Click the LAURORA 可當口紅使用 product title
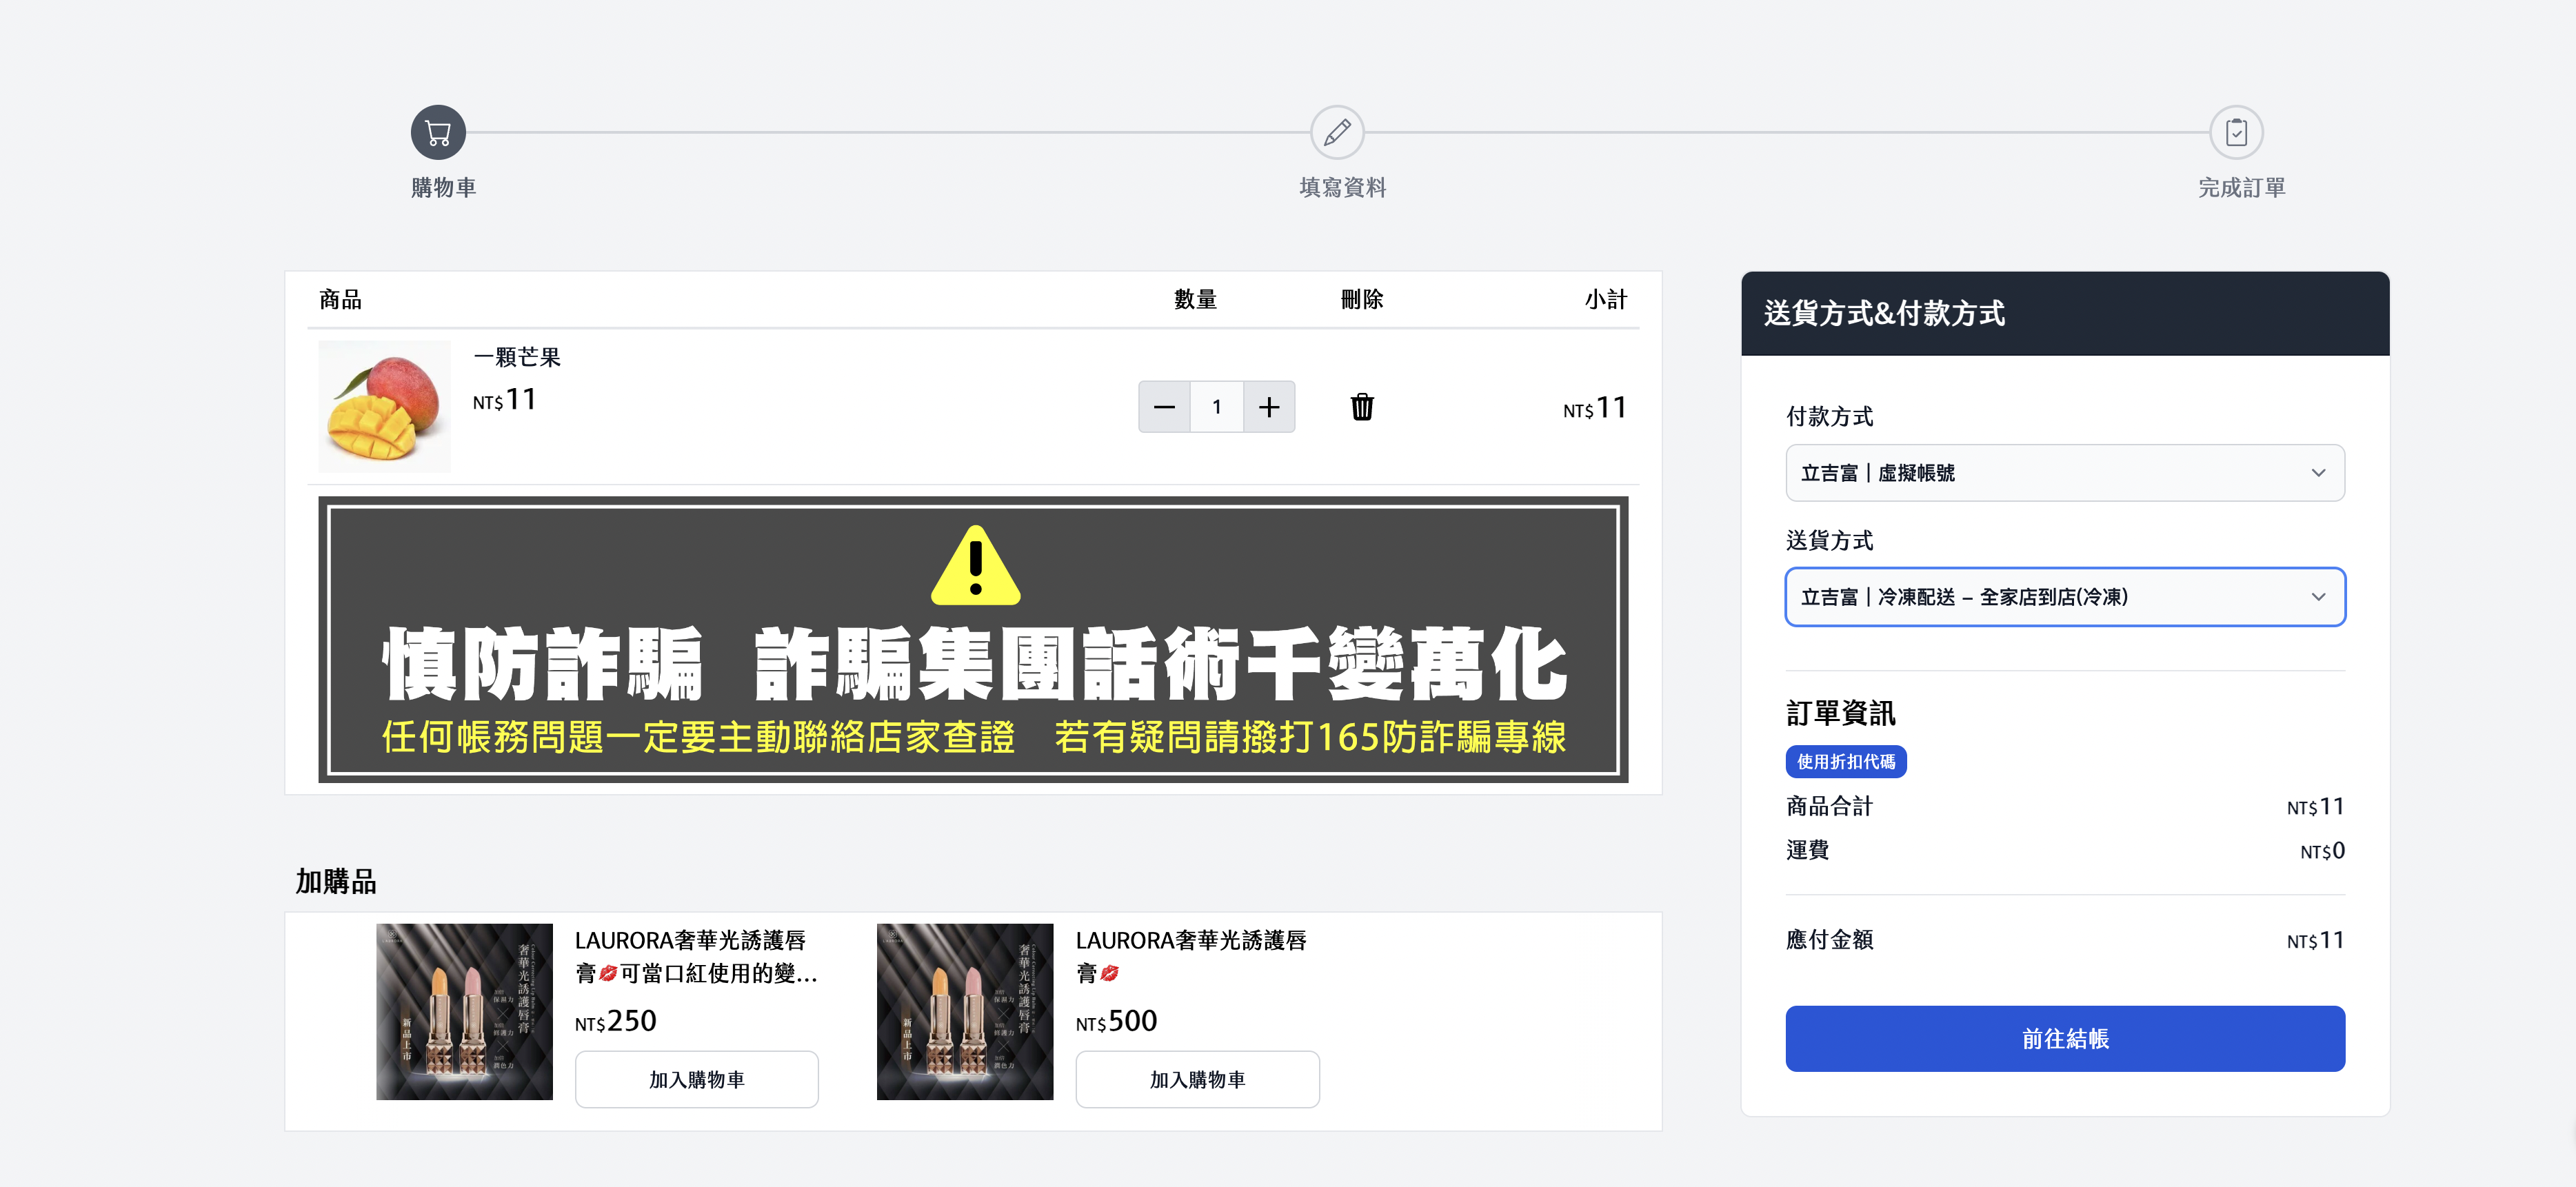 coord(696,956)
